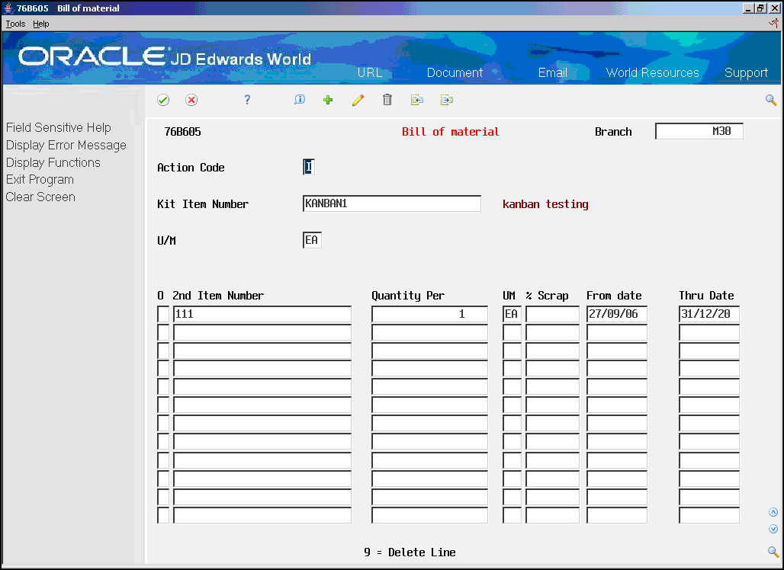Click the 'Quantity Per' column header

tap(408, 296)
